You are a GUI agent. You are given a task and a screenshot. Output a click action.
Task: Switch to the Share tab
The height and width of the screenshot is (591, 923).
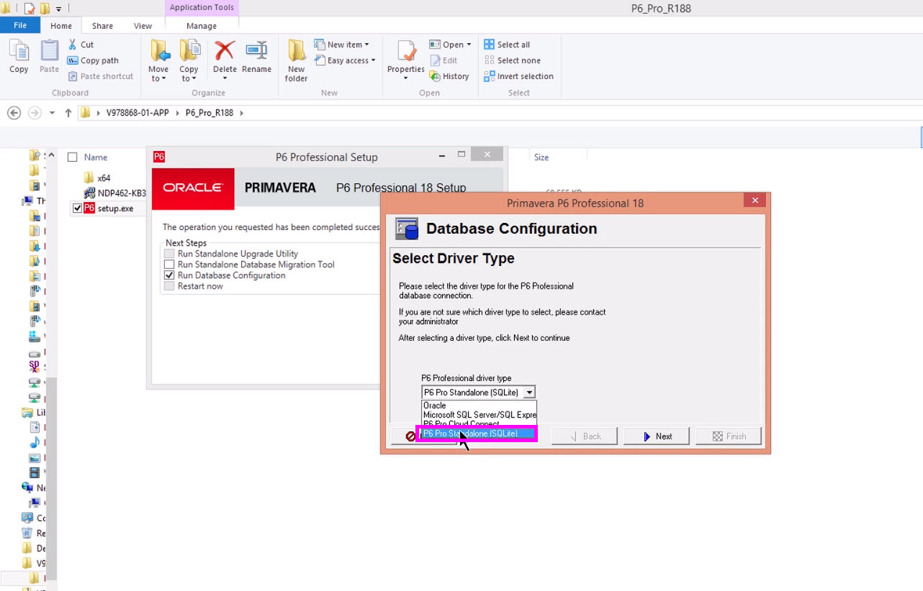[102, 26]
